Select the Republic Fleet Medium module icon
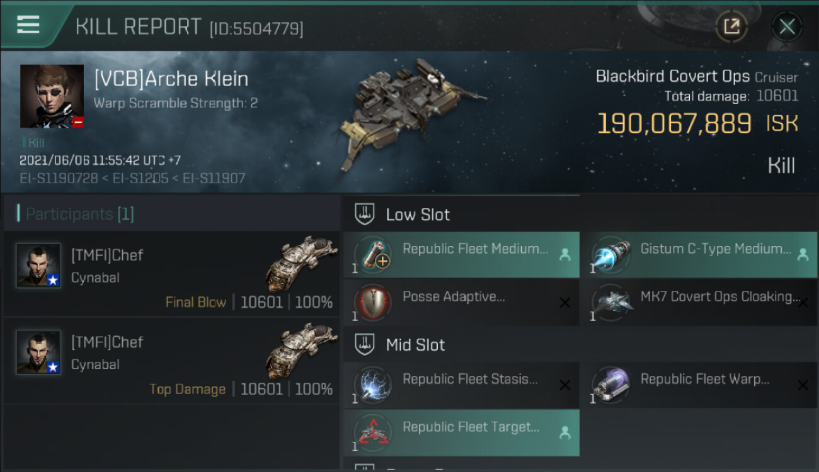The image size is (819, 472). [373, 254]
